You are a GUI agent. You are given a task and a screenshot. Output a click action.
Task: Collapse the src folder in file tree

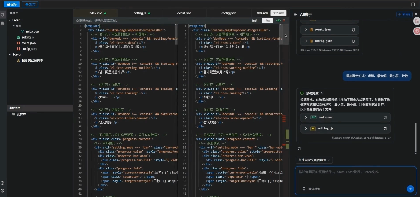14,26
